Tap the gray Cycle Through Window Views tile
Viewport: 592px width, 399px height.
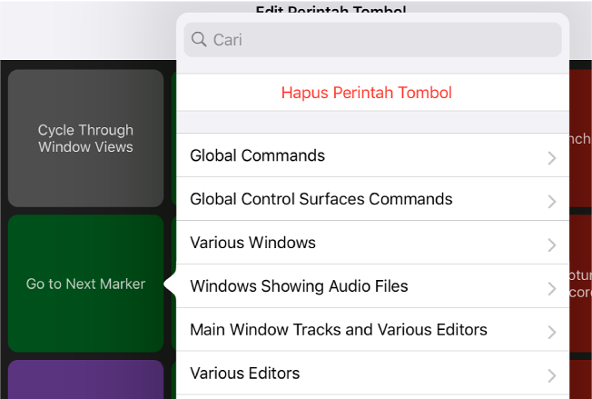pyautogui.click(x=85, y=138)
